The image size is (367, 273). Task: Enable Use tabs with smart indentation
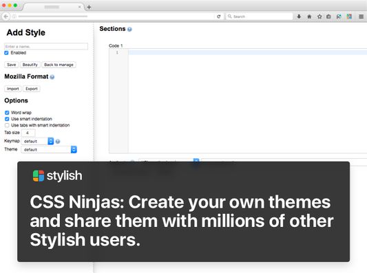click(x=7, y=125)
